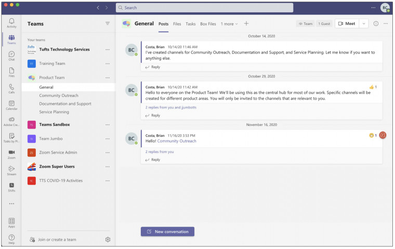Open channel info icon
Viewport: 395px width, 249px height.
pyautogui.click(x=376, y=23)
